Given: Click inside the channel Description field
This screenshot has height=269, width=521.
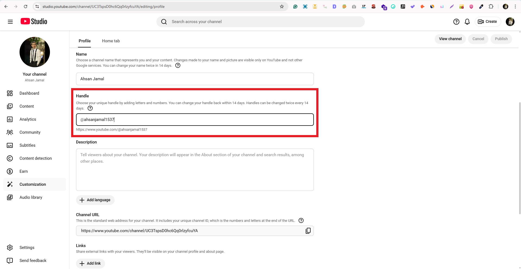Looking at the screenshot, I should (x=195, y=170).
